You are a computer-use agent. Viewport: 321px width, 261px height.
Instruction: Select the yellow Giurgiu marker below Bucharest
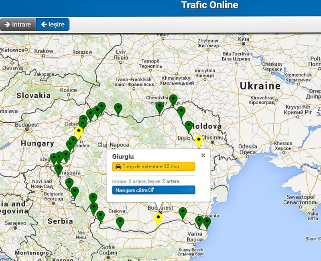click(158, 219)
